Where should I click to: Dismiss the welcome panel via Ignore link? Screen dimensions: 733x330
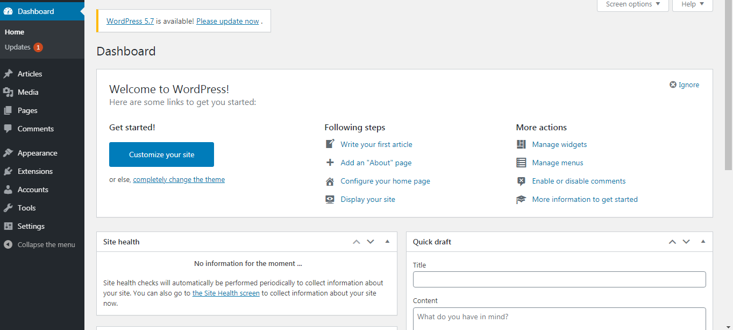689,85
